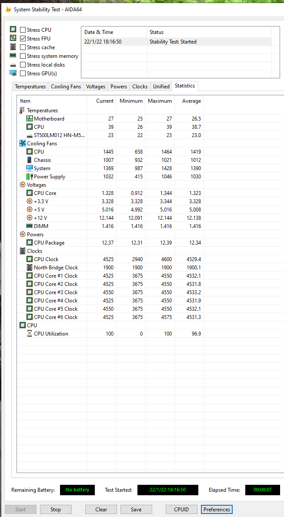This screenshot has width=284, height=517.
Task: Enable the Stress GPU(s) checkbox
Action: (x=23, y=73)
